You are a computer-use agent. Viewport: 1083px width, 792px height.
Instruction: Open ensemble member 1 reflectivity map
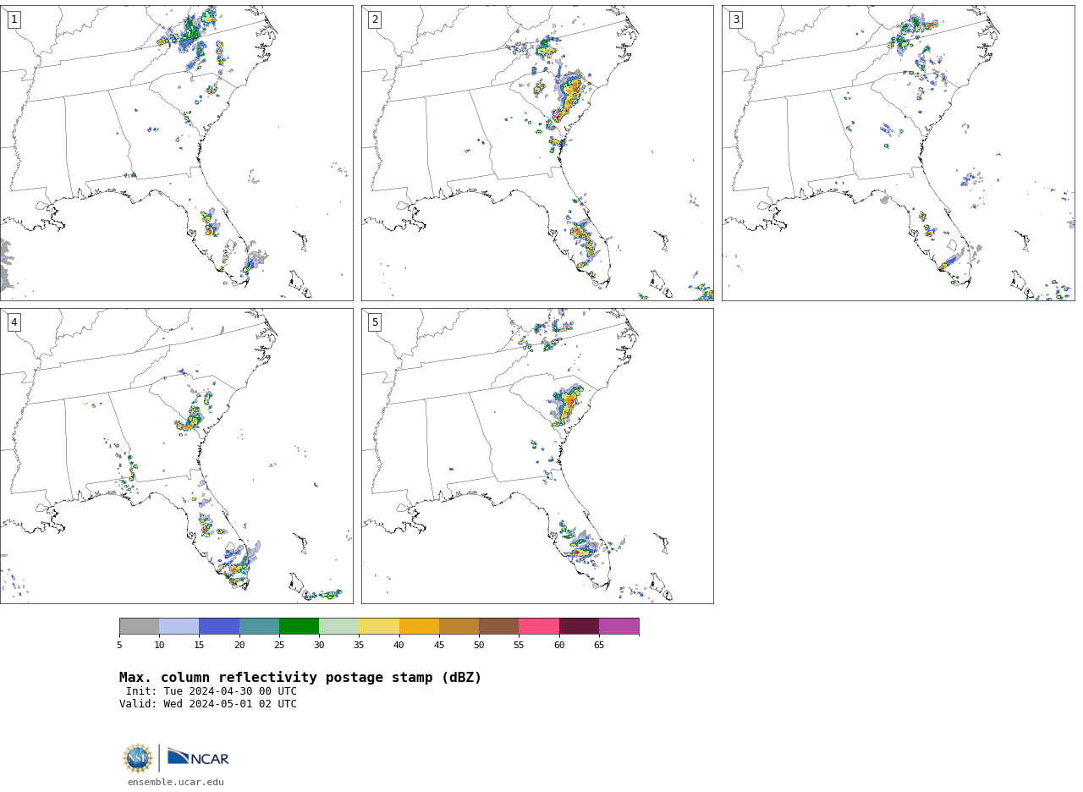pos(176,153)
